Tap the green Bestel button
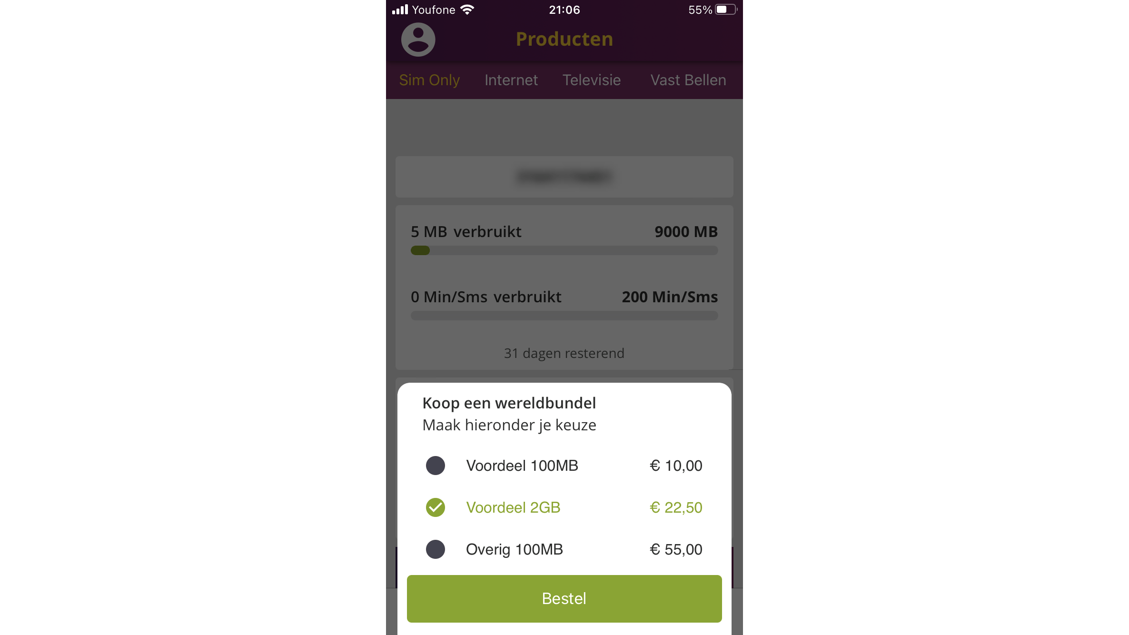Image resolution: width=1129 pixels, height=635 pixels. tap(564, 598)
